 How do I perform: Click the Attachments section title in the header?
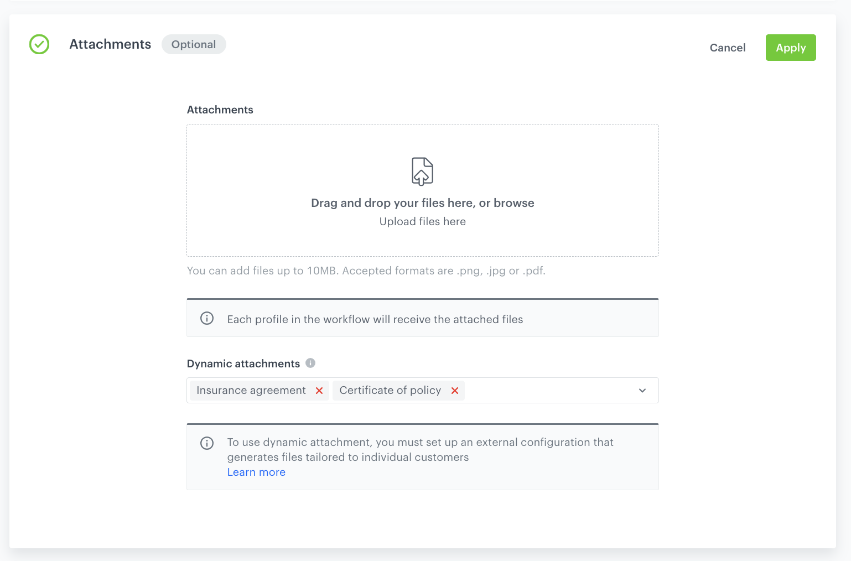pyautogui.click(x=110, y=45)
